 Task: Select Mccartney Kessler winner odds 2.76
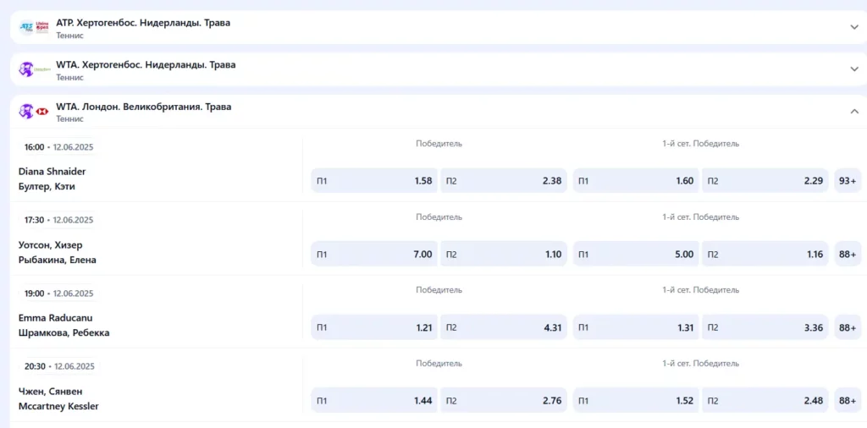503,400
